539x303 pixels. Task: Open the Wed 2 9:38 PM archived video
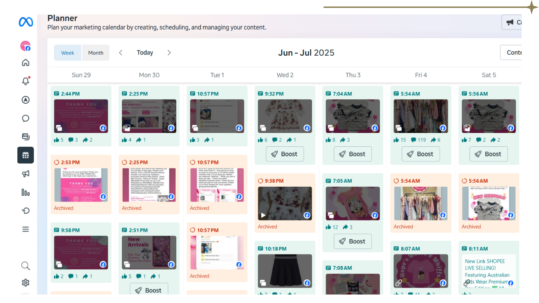[x=285, y=204]
